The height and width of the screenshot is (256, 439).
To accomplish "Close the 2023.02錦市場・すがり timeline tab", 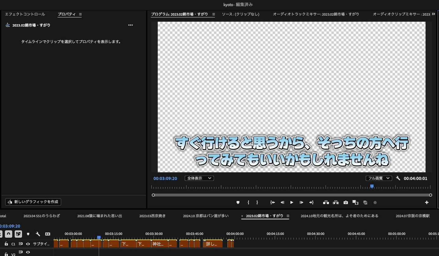I will (x=242, y=216).
